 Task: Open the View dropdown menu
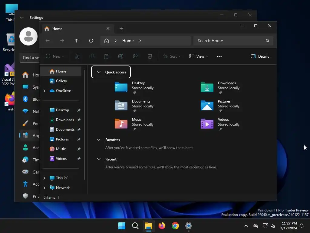[199, 56]
